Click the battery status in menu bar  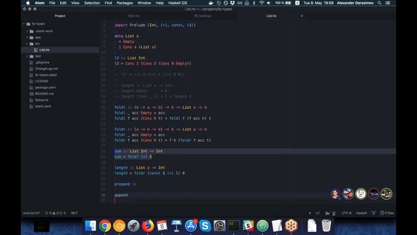[283, 3]
